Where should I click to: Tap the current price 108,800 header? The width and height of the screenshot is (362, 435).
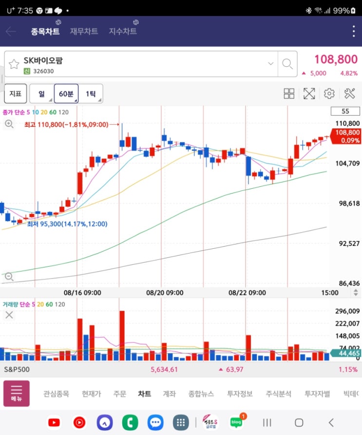tap(336, 59)
